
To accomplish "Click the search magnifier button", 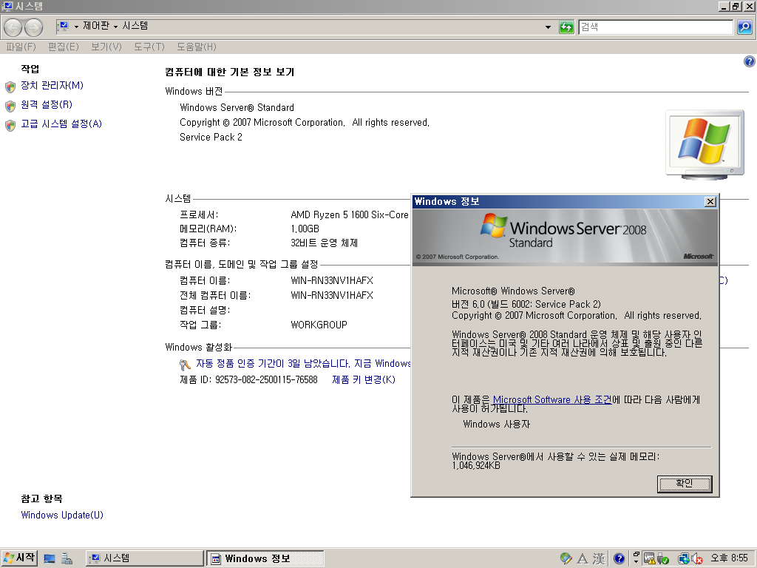I will coord(744,27).
